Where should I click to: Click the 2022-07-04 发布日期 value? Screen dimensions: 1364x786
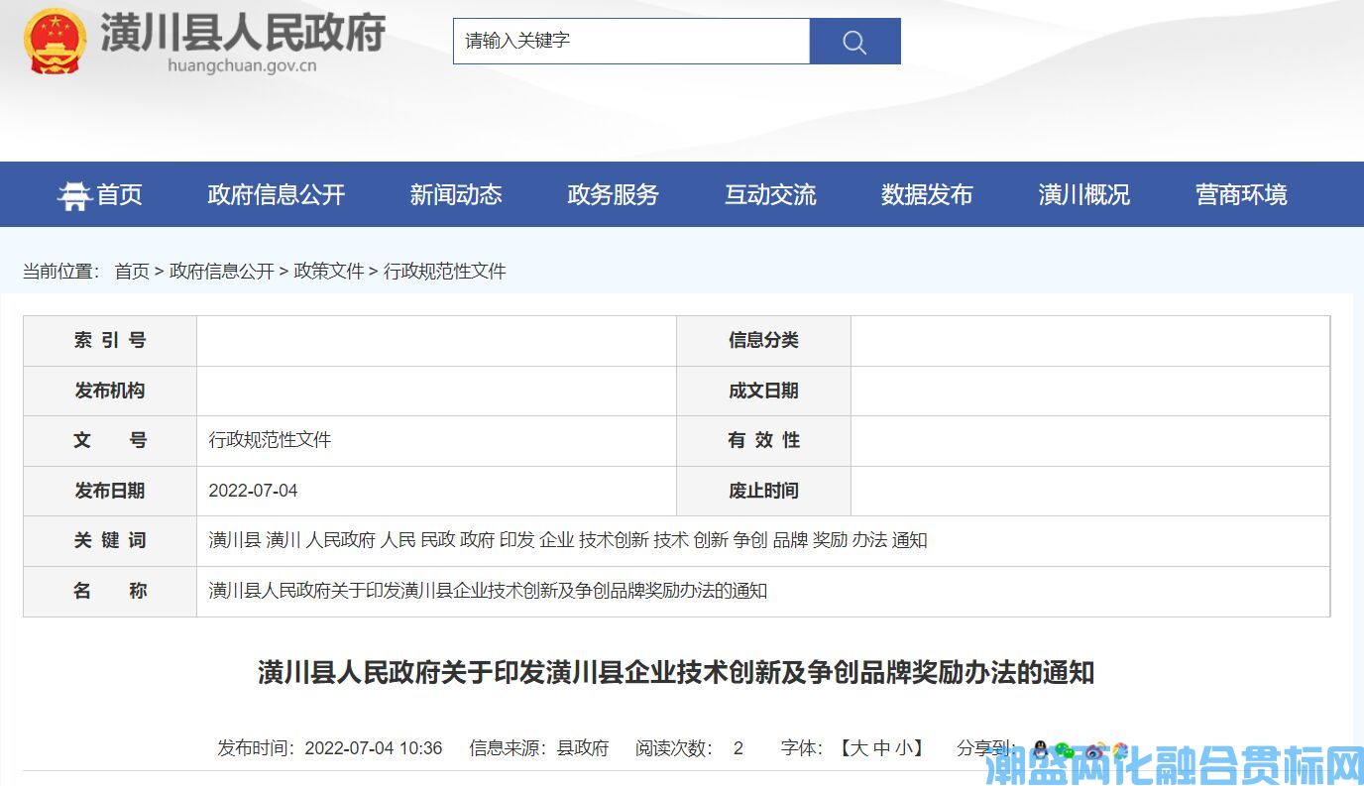point(253,491)
